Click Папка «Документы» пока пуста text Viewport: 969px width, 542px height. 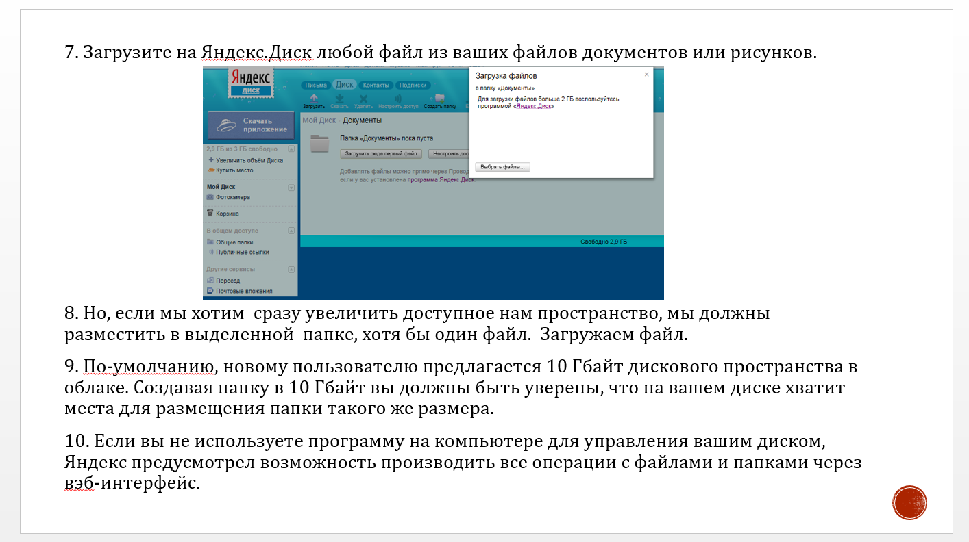pyautogui.click(x=387, y=138)
